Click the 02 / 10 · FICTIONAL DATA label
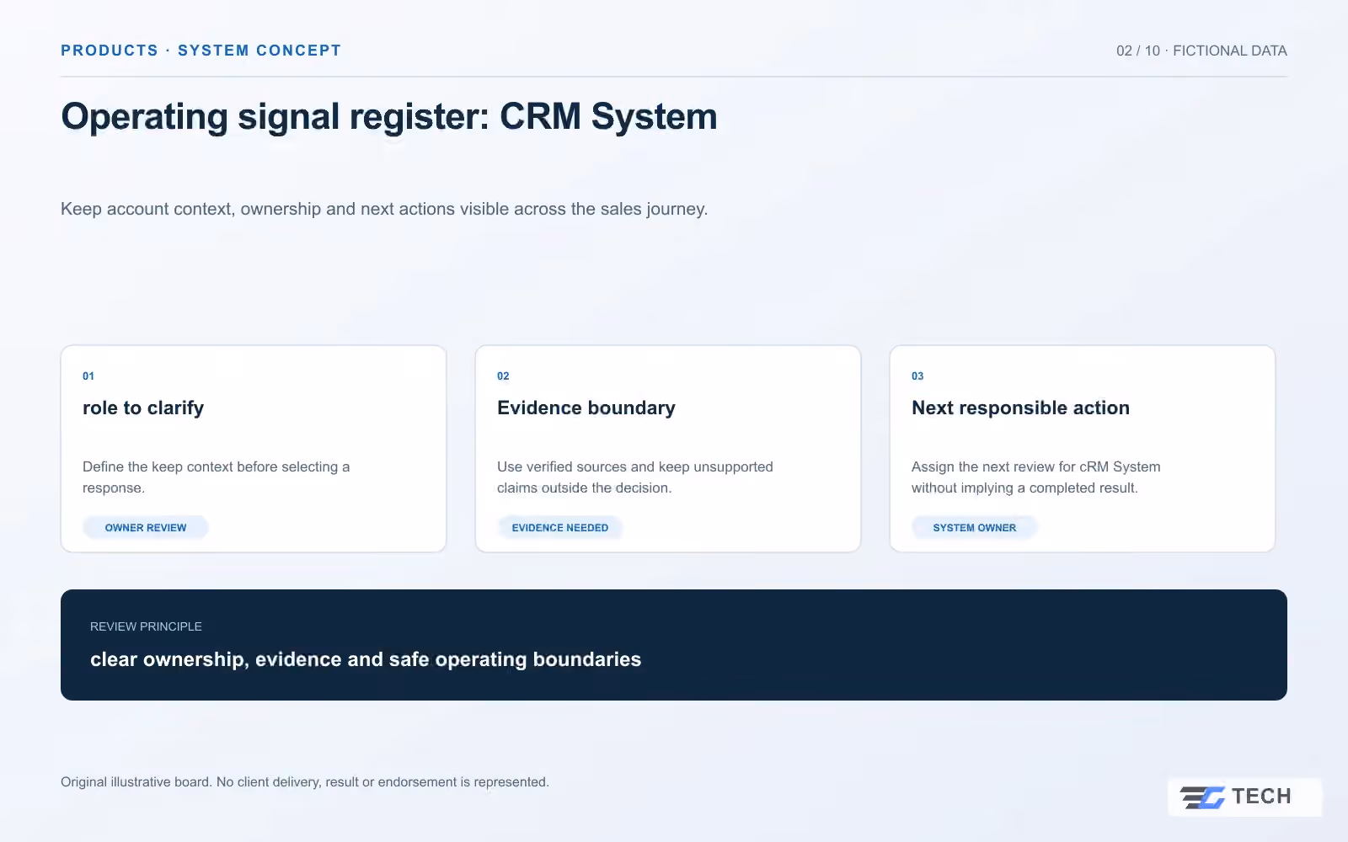1348x842 pixels. 1201,51
